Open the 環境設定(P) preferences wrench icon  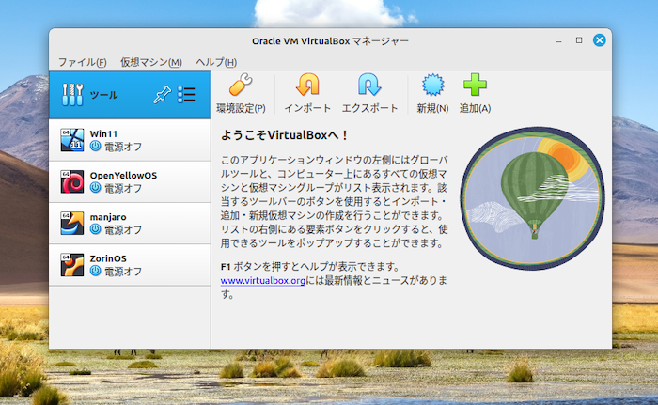point(241,85)
